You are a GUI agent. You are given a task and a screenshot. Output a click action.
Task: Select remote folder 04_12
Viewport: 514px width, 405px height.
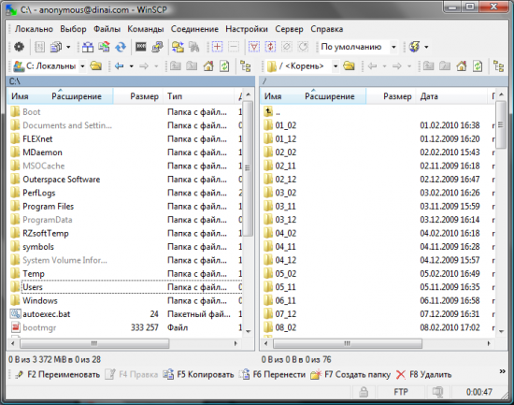(286, 260)
